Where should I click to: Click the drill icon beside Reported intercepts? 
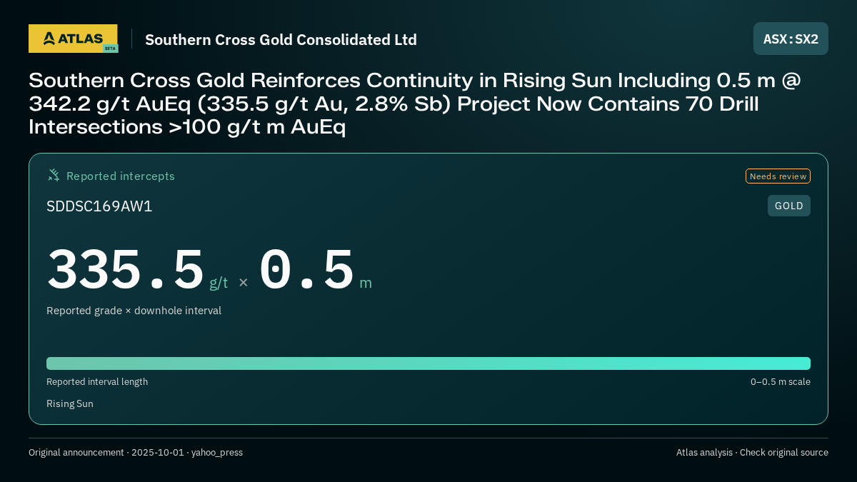point(54,175)
